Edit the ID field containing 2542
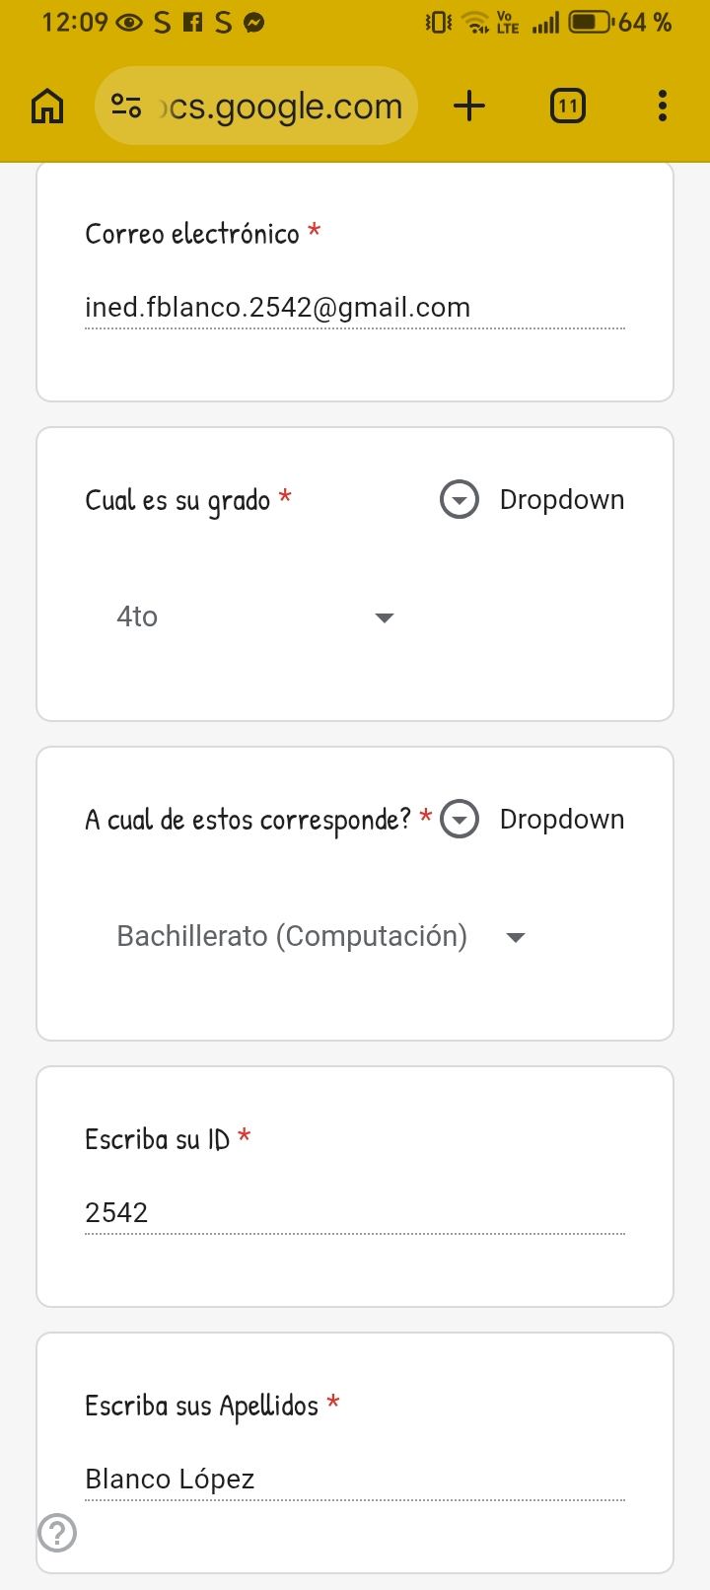The width and height of the screenshot is (710, 1590). tap(355, 1212)
